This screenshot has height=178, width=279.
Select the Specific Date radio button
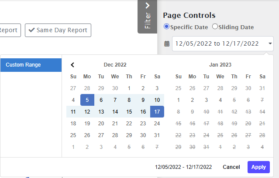coord(166,27)
